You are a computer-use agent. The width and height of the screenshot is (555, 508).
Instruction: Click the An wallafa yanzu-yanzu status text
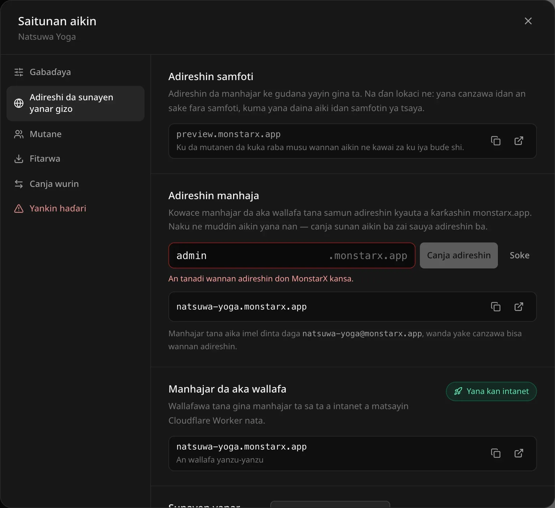coord(220,460)
